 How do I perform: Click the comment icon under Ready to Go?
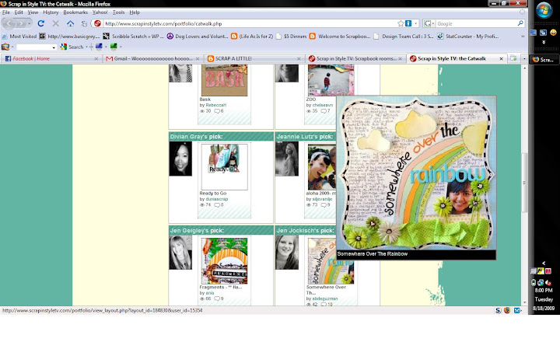(x=217, y=205)
